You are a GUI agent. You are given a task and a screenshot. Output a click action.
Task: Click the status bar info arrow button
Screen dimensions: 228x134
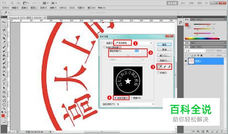point(50,132)
